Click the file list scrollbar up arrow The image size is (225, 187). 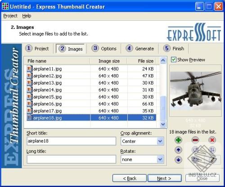pyautogui.click(x=163, y=60)
